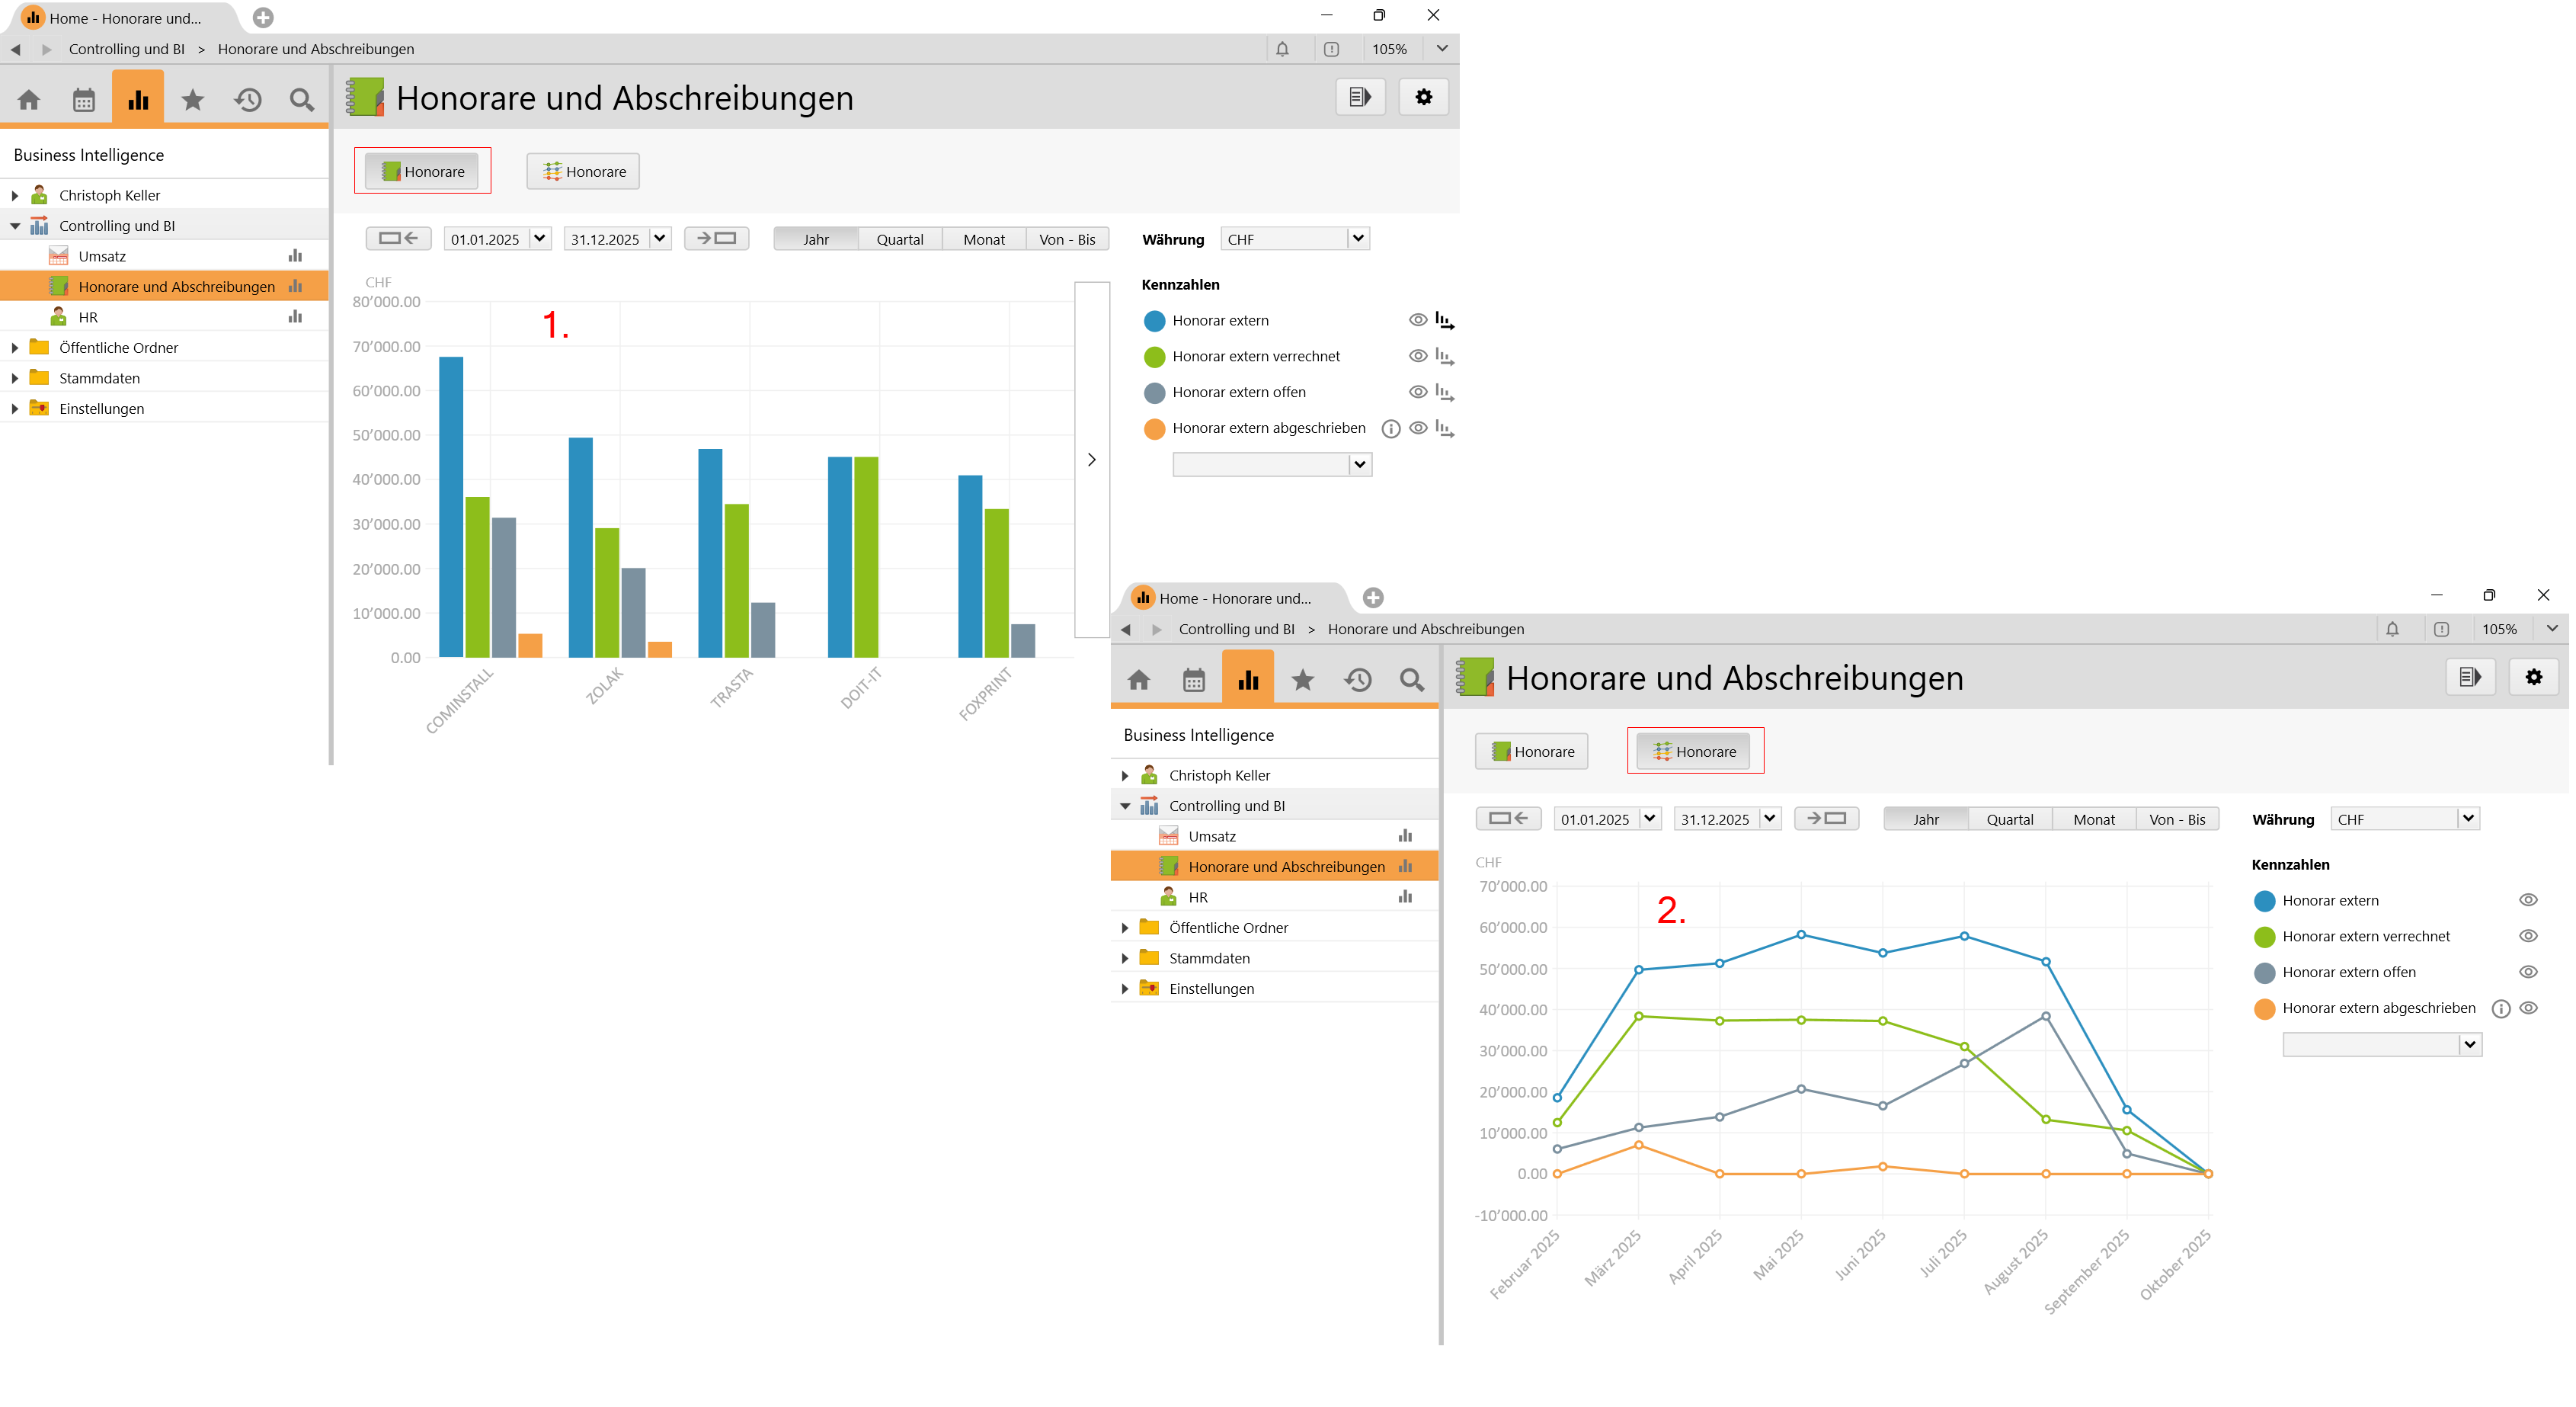2576x1407 pixels.
Task: Hide Honorar extern verrechnet series in upper chart
Action: click(1417, 356)
